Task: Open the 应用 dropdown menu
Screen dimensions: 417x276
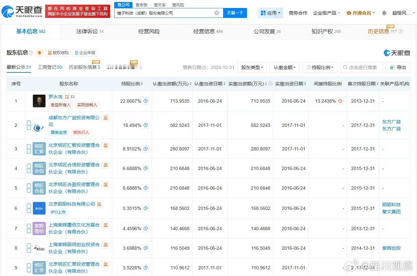Action: click(271, 13)
